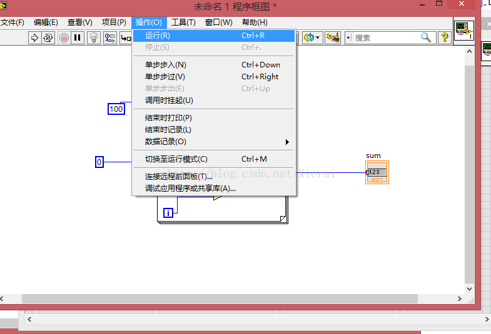Open the 帮助(H) menu
This screenshot has width=491, height=334.
(x=255, y=22)
